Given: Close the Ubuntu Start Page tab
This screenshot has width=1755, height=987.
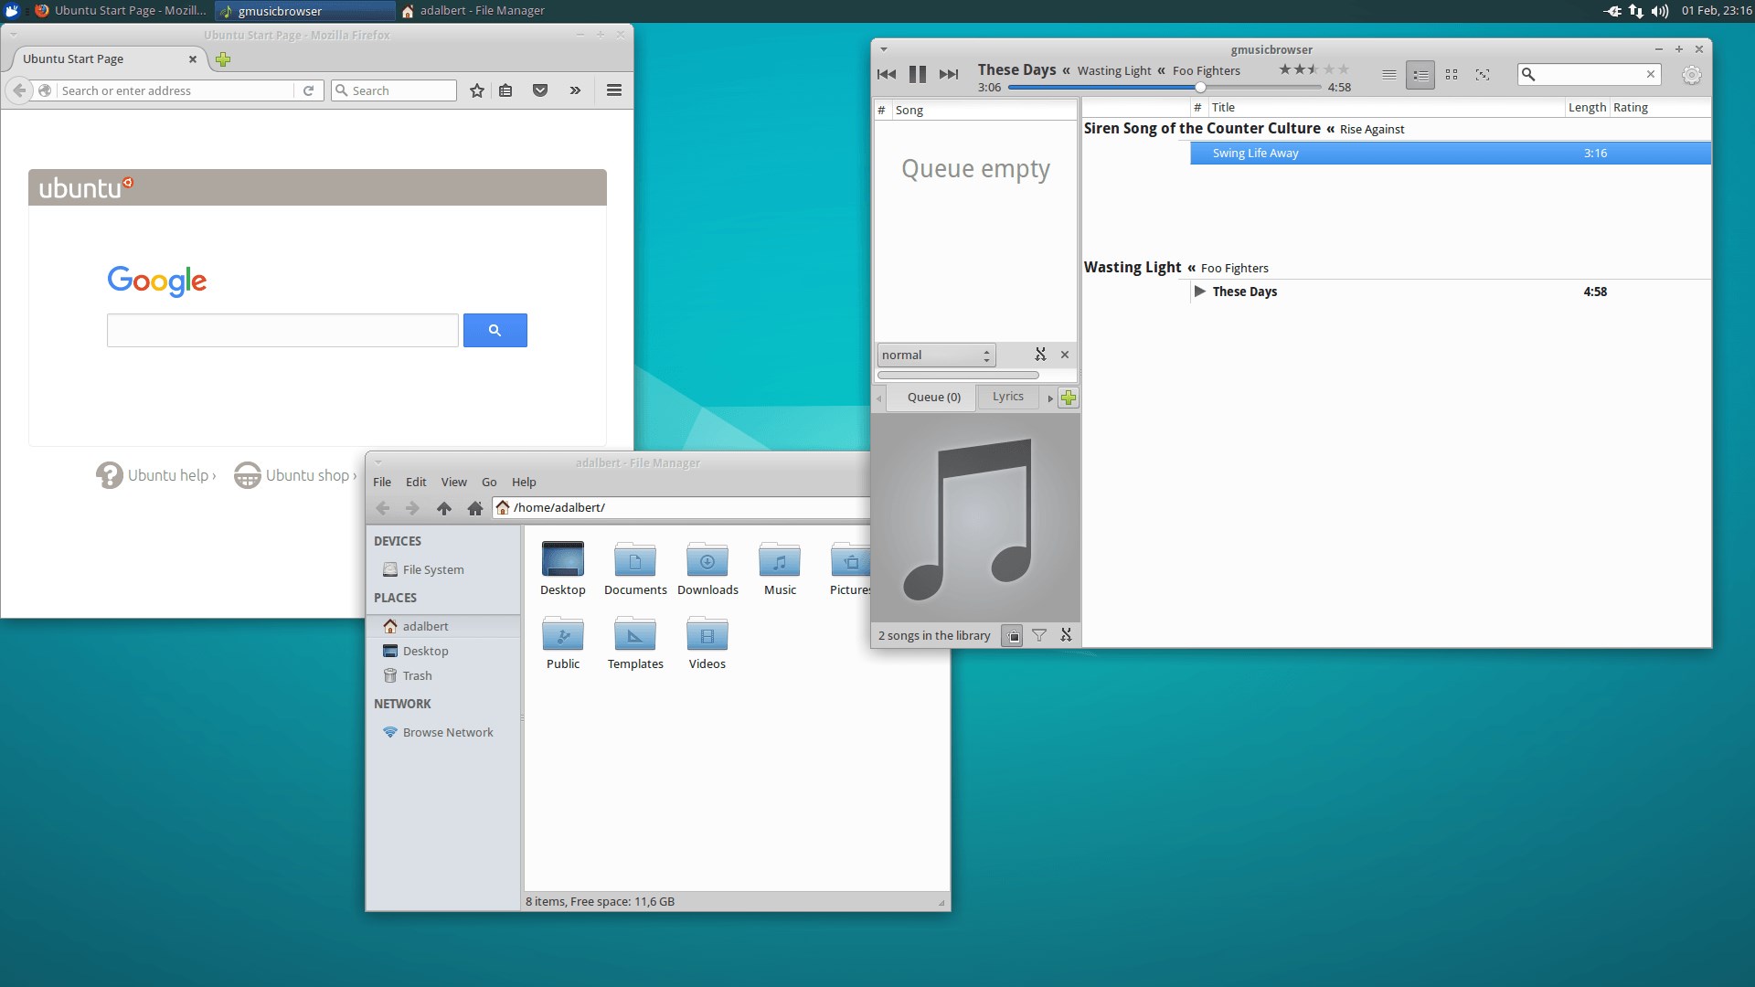Looking at the screenshot, I should [x=192, y=59].
